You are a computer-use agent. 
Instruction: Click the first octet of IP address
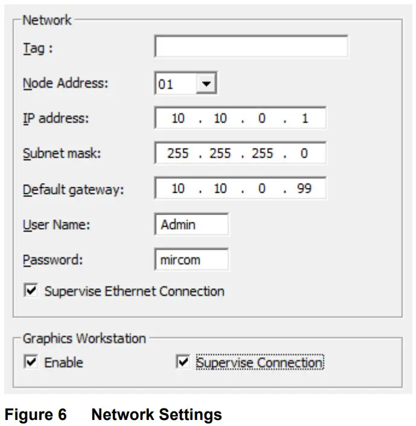click(178, 118)
